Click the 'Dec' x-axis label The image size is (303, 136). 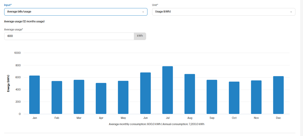(x=278, y=118)
